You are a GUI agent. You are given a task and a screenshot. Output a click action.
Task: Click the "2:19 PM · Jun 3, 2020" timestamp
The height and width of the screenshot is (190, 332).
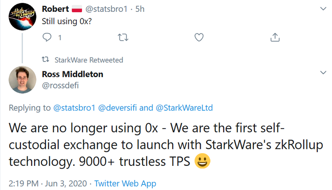pos(47,183)
